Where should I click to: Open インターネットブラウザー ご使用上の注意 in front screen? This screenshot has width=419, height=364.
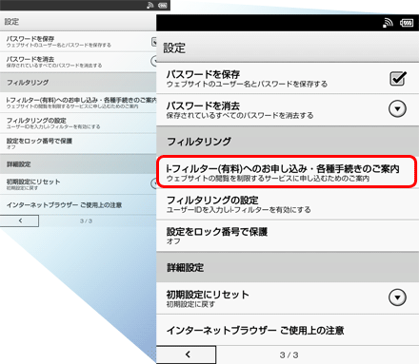(288, 330)
